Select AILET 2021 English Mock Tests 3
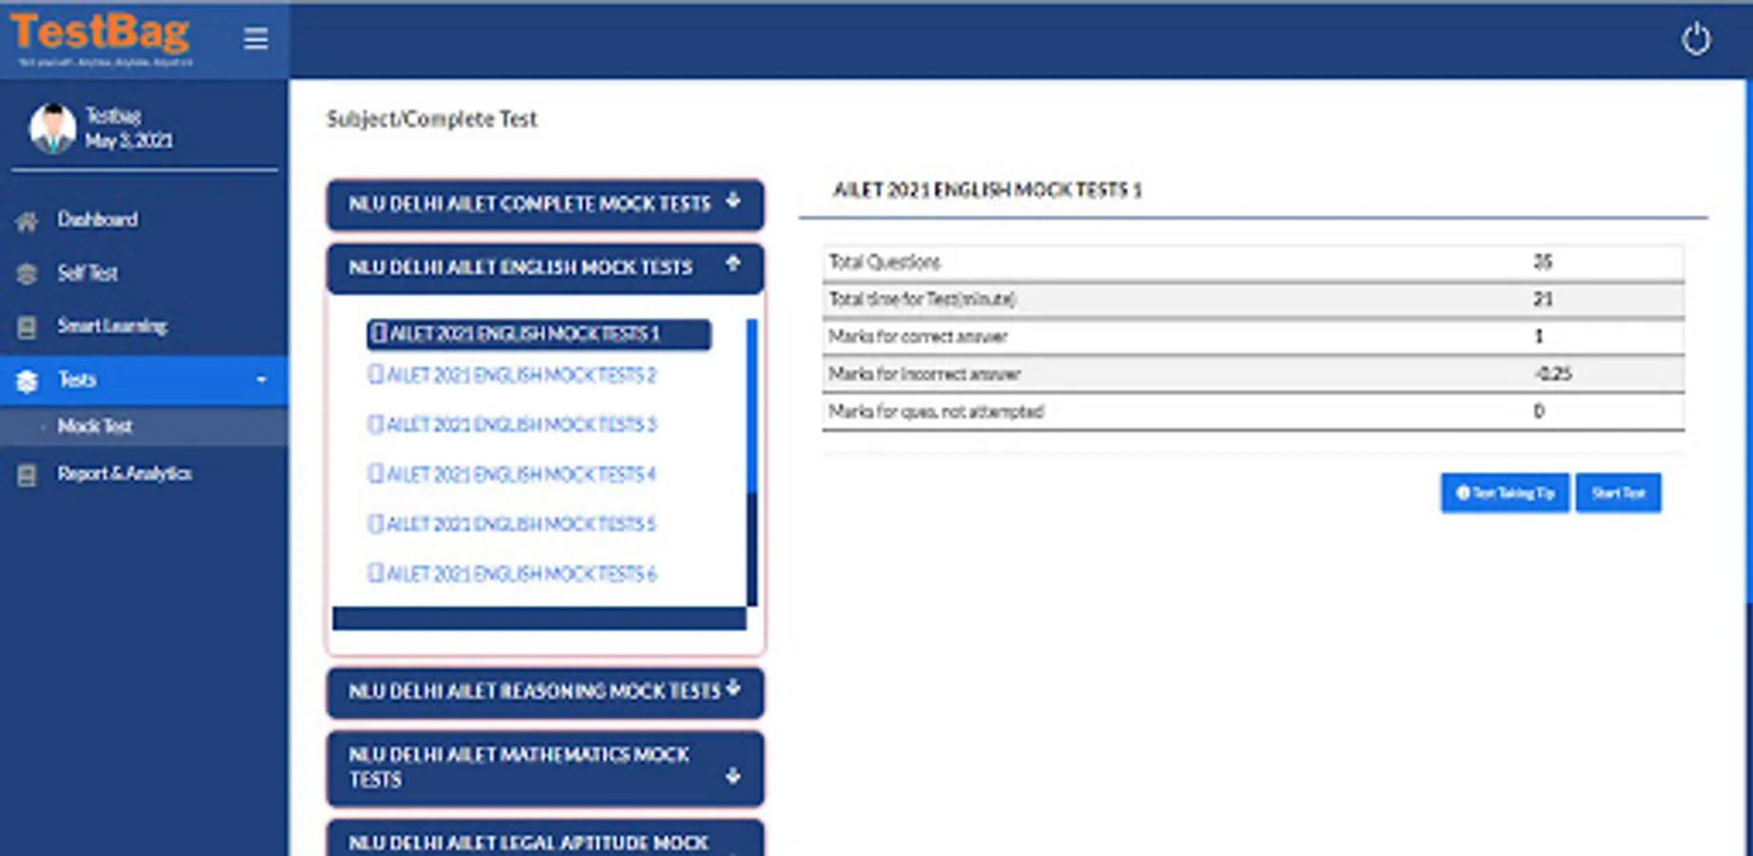This screenshot has height=856, width=1753. [513, 425]
